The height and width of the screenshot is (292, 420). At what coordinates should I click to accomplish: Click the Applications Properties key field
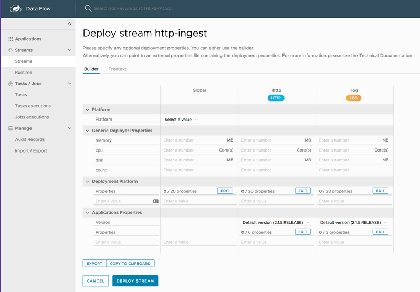pyautogui.click(x=126, y=242)
